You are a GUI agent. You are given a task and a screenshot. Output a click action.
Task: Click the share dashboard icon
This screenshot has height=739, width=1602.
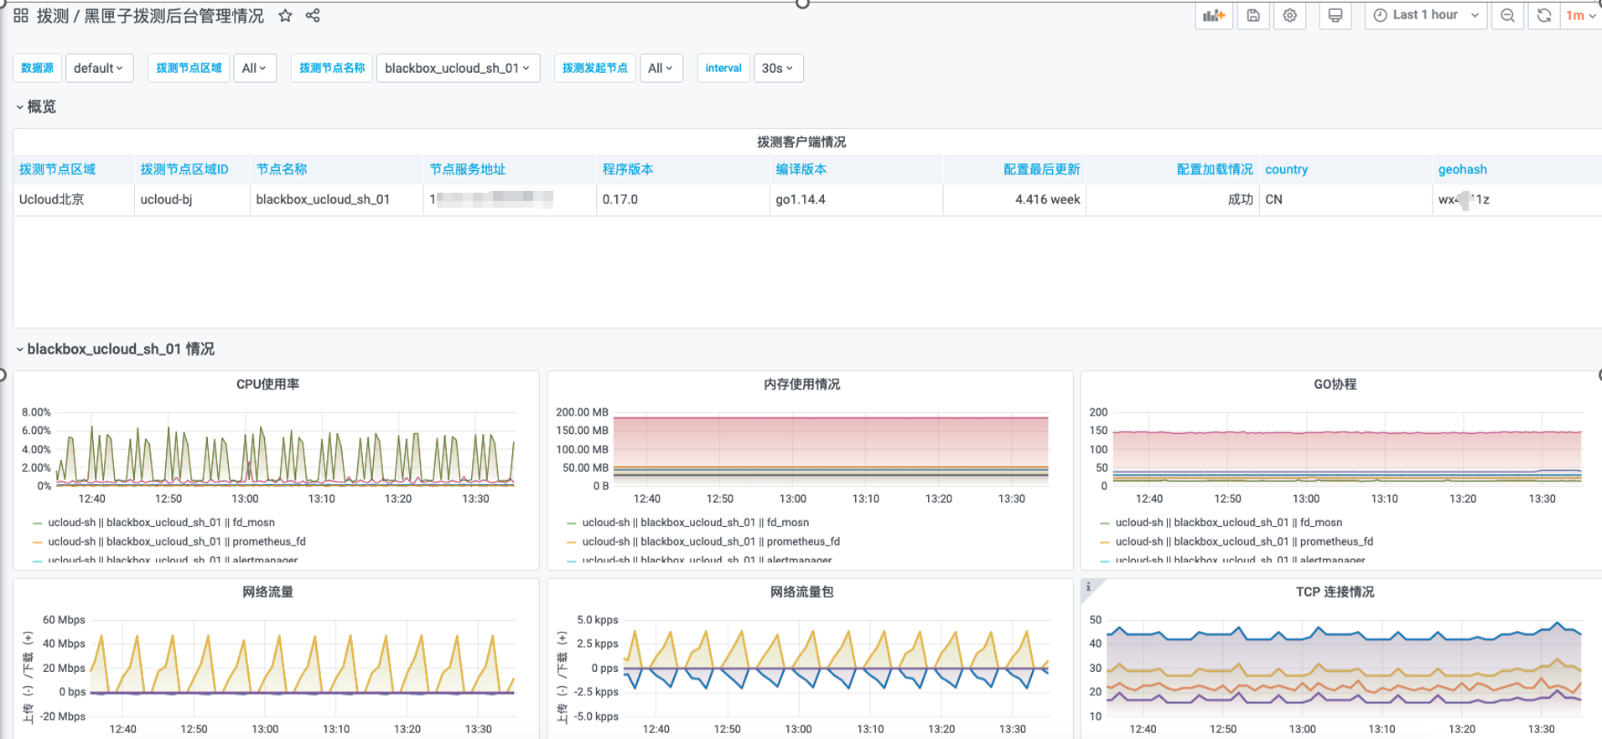click(x=313, y=16)
